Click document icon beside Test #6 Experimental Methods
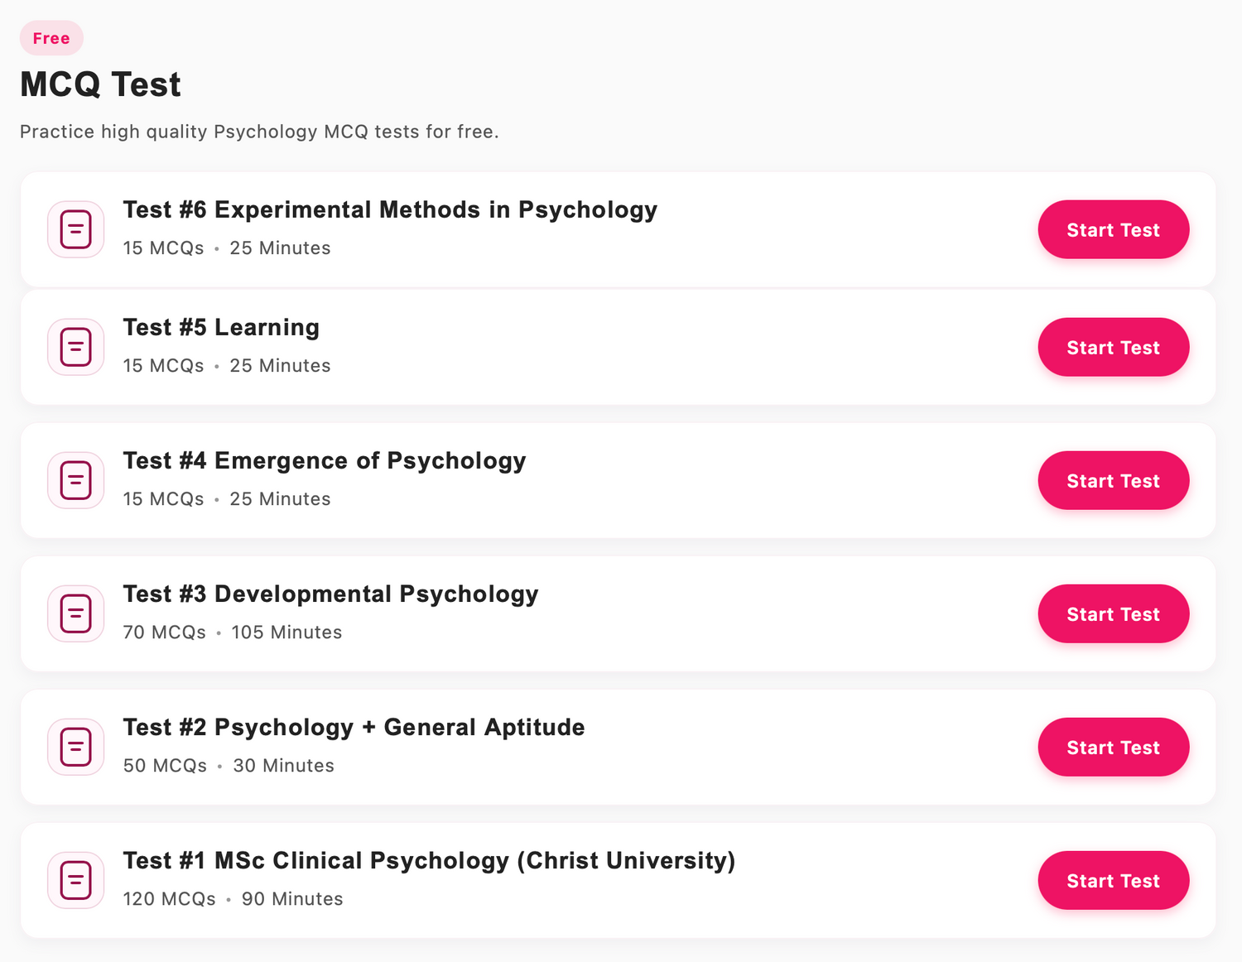The width and height of the screenshot is (1242, 962). (76, 229)
